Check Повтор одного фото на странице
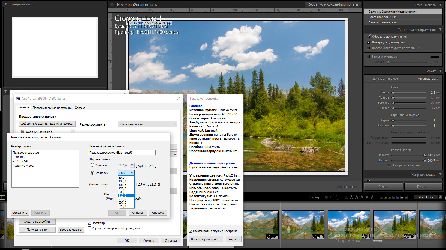The height and width of the screenshot is (250, 446). tap(369, 48)
